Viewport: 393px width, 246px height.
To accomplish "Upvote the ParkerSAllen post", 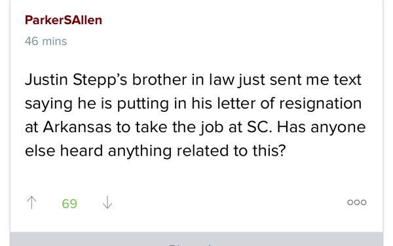I will coord(31,202).
